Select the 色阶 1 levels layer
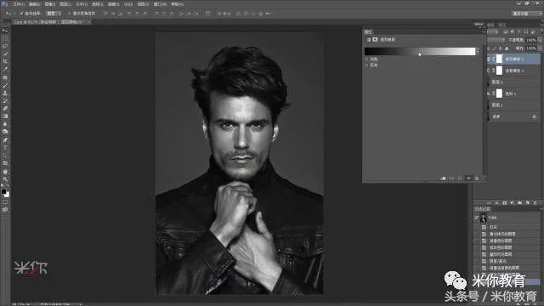The height and width of the screenshot is (306, 544). pyautogui.click(x=514, y=93)
